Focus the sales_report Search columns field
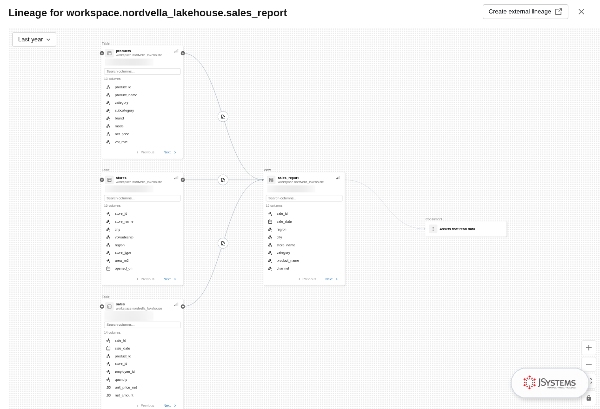 (304, 198)
